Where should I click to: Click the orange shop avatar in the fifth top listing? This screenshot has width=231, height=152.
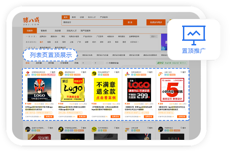[160, 73]
